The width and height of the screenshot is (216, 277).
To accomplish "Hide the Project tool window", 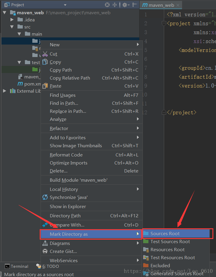I will click(x=135, y=5).
